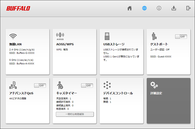Click the gears icon in 詳細設定
Screen dimensions: 195x129
point(154,85)
